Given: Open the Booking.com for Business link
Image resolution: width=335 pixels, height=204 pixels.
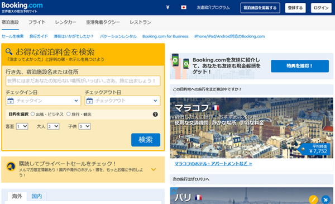Looking at the screenshot, I should [165, 36].
